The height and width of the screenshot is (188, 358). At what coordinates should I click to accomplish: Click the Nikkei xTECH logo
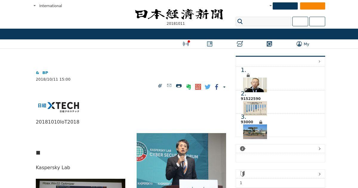(x=58, y=107)
